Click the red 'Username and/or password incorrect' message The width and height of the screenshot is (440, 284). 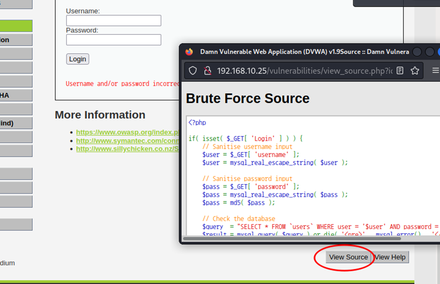pos(122,84)
